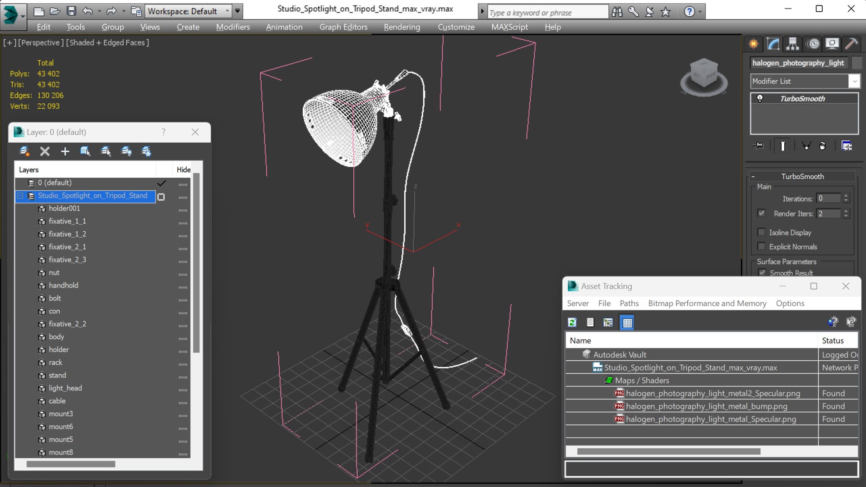Refresh the Asset Tracking list
Screen dimensions: 866x487
[x=572, y=322]
